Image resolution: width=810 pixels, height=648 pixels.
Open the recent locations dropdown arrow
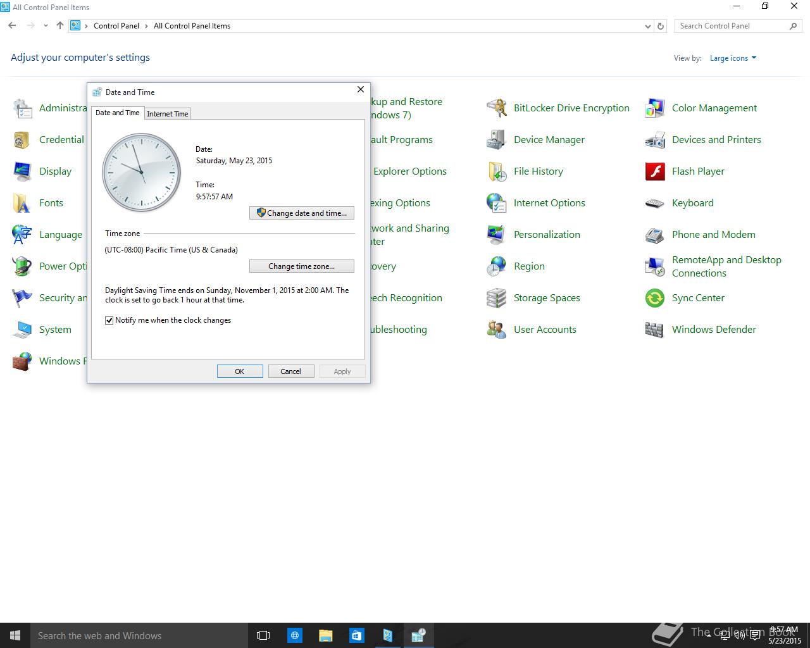[46, 26]
